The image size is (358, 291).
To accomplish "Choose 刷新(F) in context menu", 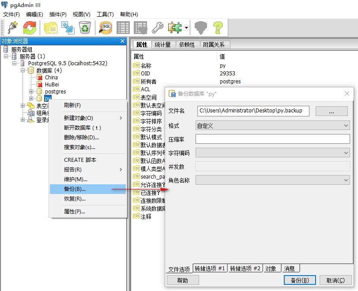I will click(x=88, y=105).
